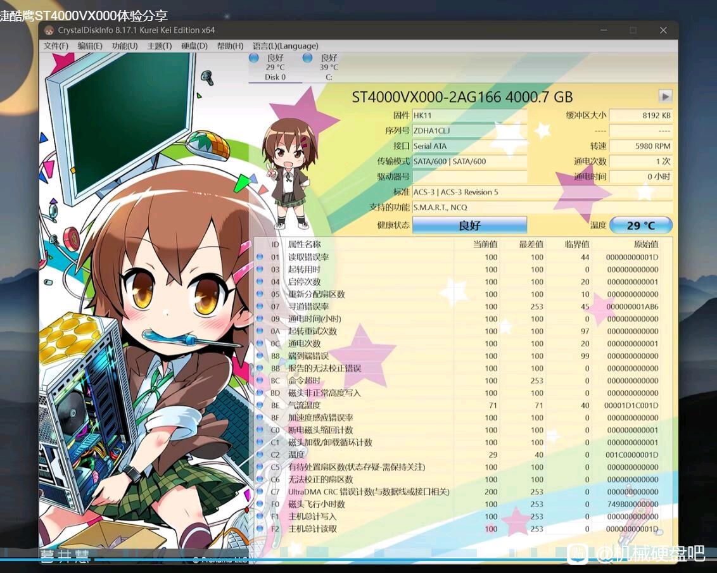Select the 温度 attribute row name

tap(296, 455)
